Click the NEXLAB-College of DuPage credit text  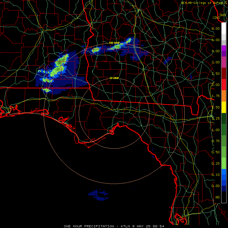click(x=202, y=3)
